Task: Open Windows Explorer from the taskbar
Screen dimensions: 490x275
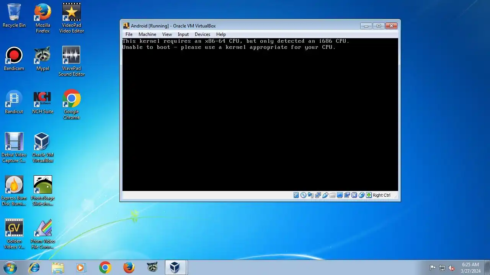Action: coord(58,268)
